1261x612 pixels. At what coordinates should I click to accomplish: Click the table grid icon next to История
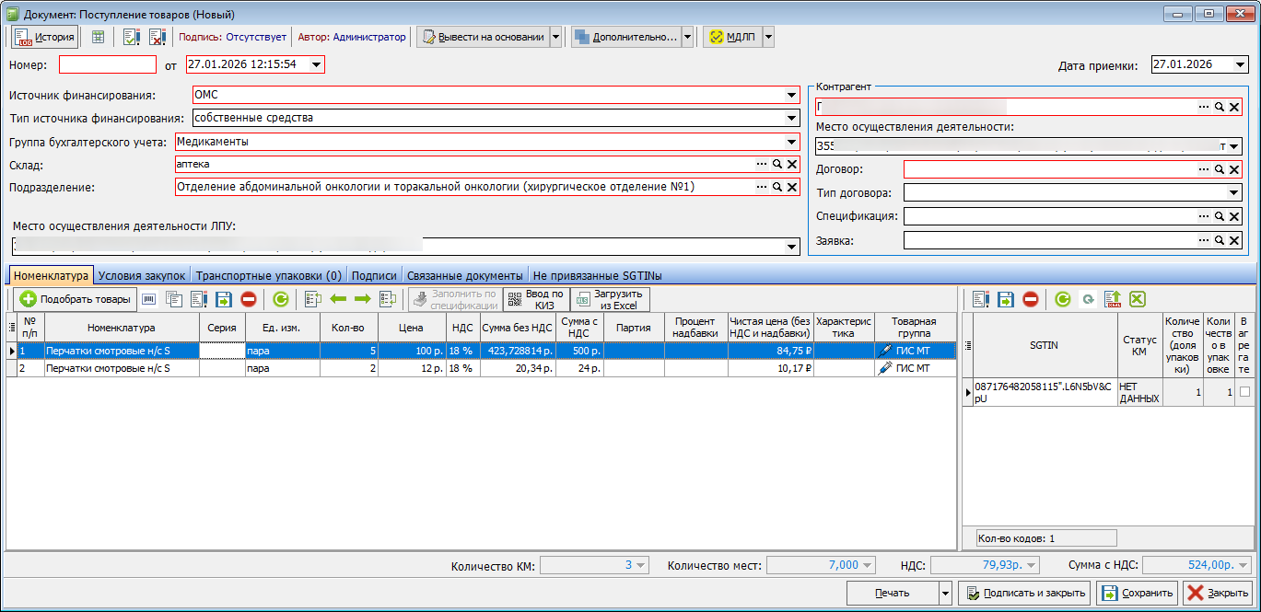tap(98, 37)
